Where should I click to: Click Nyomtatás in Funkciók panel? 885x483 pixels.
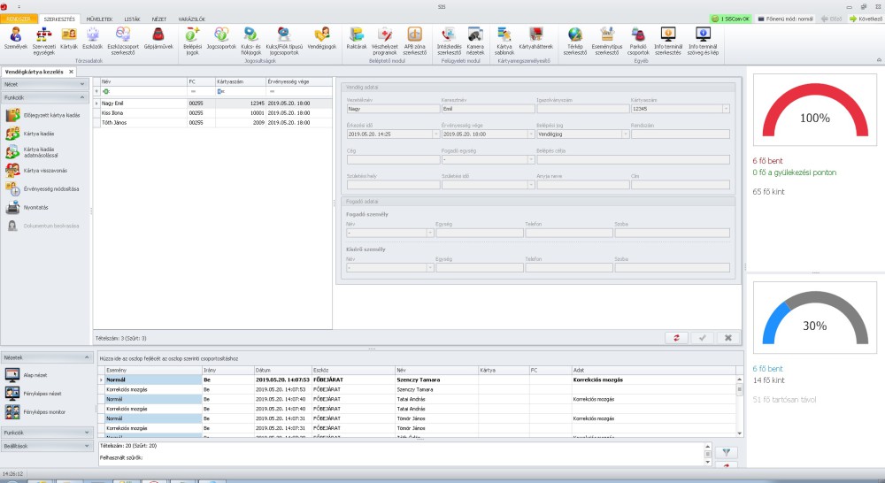[x=35, y=209]
